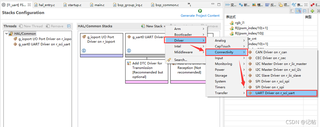This screenshot has height=127, width=320.
Task: Open the Middleware submenu
Action: (x=186, y=52)
